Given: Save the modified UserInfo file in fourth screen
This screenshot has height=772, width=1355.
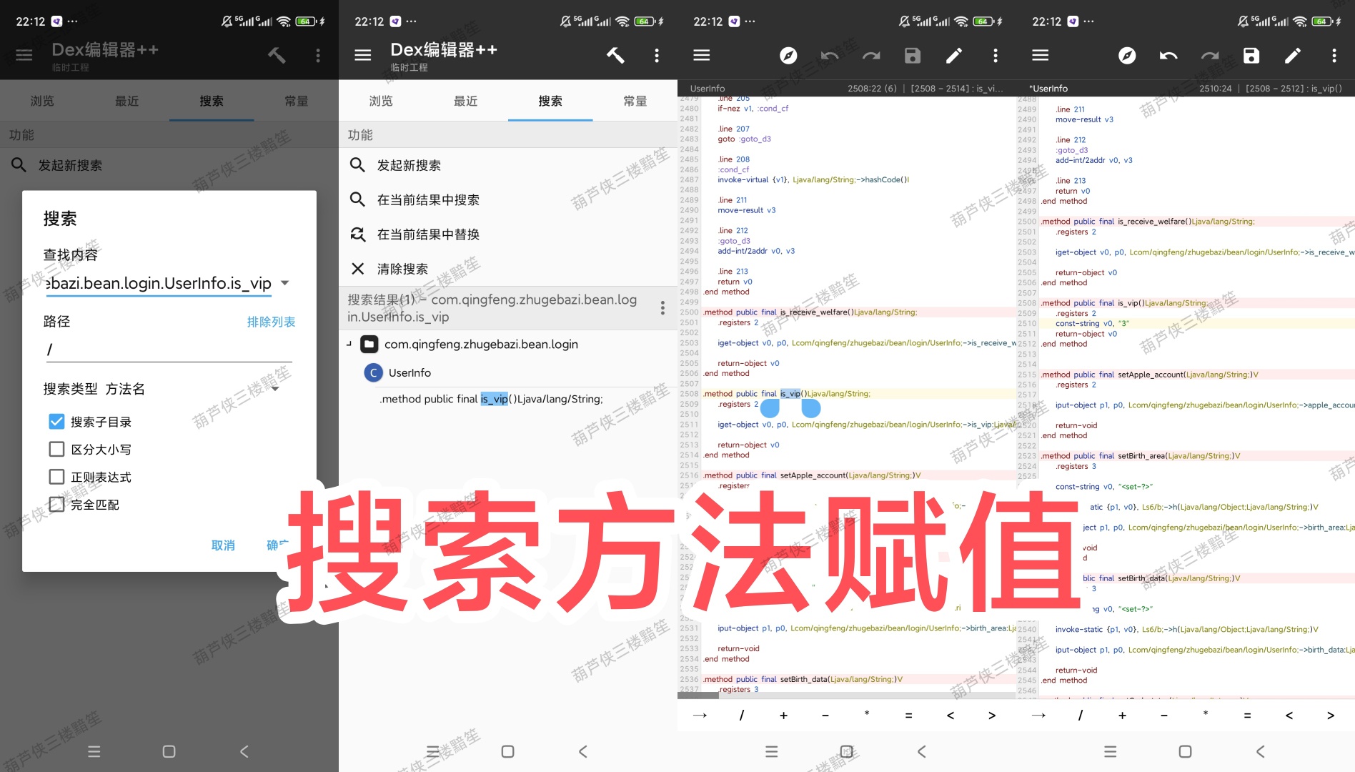Looking at the screenshot, I should (1251, 55).
